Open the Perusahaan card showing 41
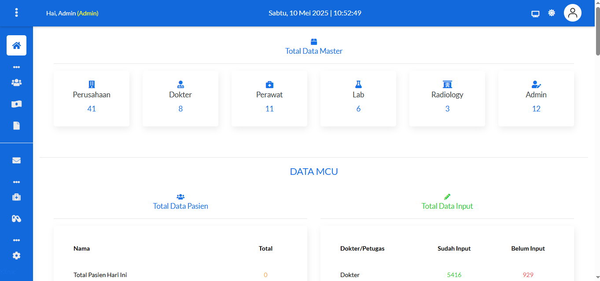 point(92,99)
